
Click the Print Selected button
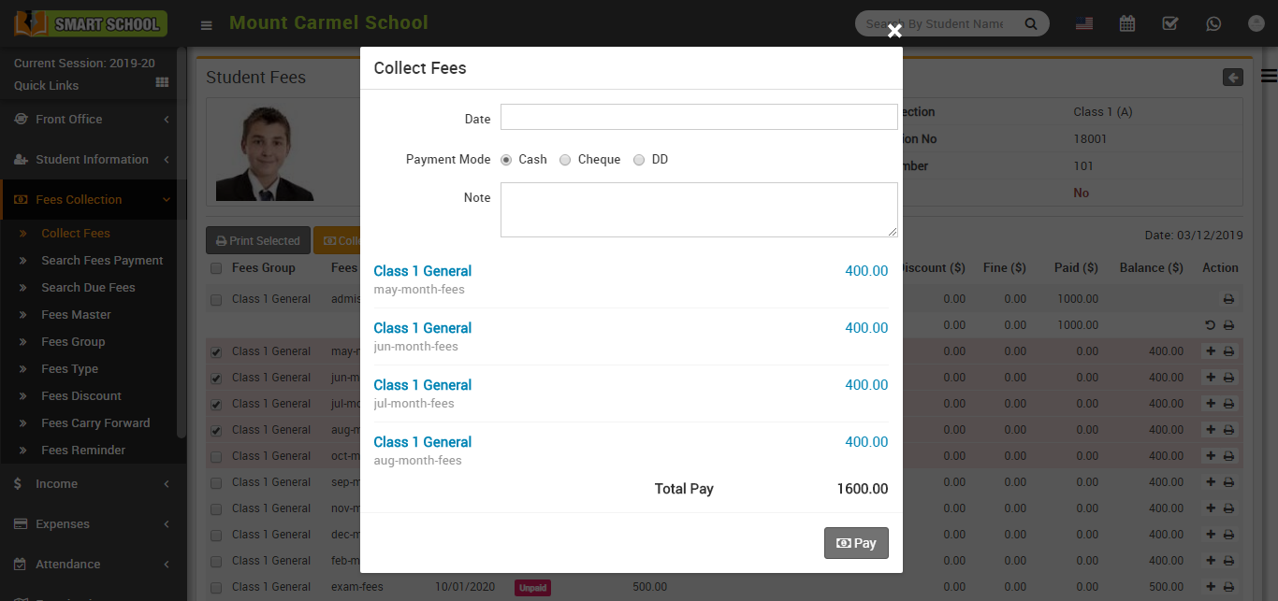[258, 241]
